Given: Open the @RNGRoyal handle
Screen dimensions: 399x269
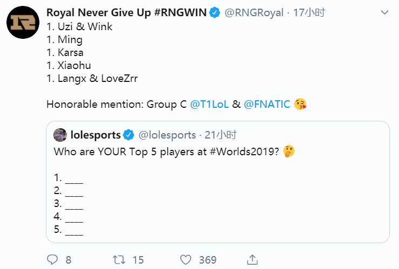Looking at the screenshot, I should point(253,12).
